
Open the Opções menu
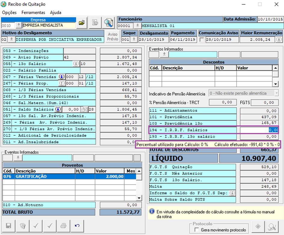[x=9, y=13]
